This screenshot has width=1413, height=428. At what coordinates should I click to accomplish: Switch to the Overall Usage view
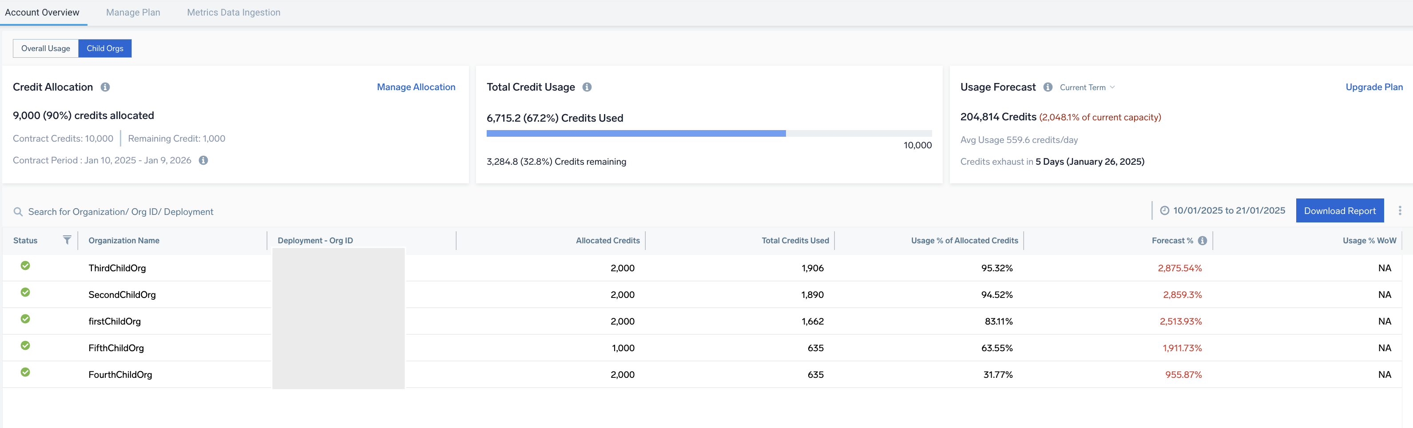46,48
